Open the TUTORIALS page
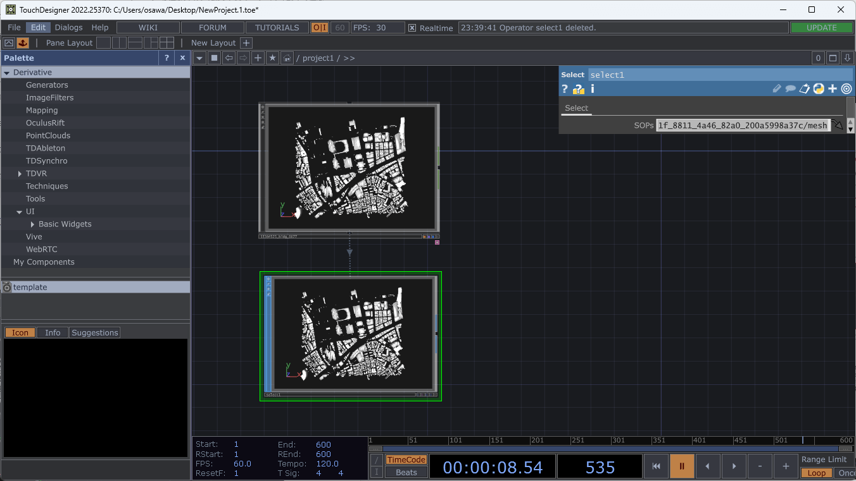This screenshot has height=481, width=856. 277,27
